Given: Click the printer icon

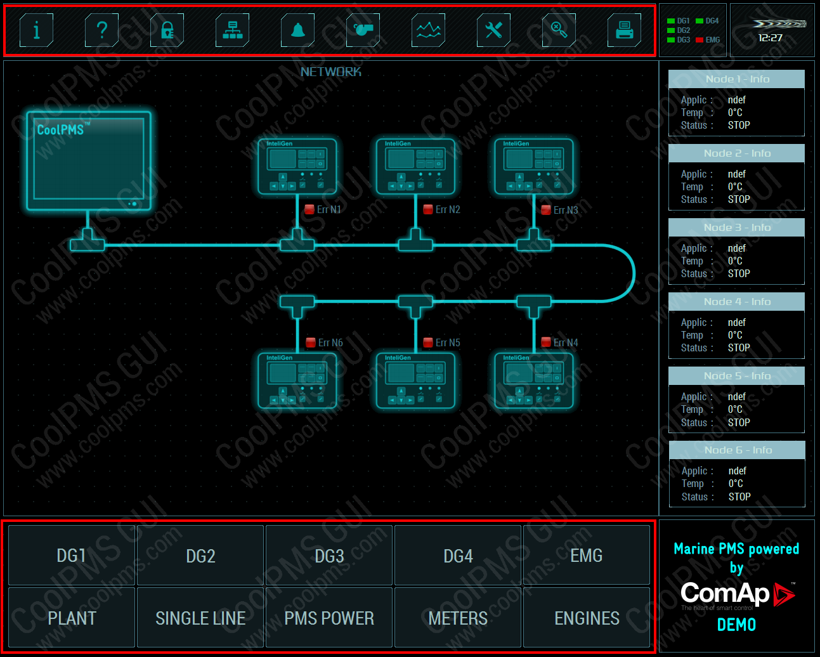Looking at the screenshot, I should (624, 30).
